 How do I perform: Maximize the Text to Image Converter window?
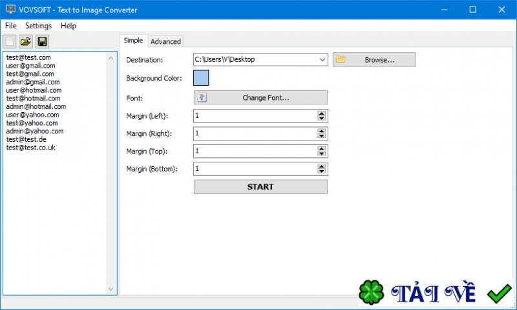coord(473,10)
